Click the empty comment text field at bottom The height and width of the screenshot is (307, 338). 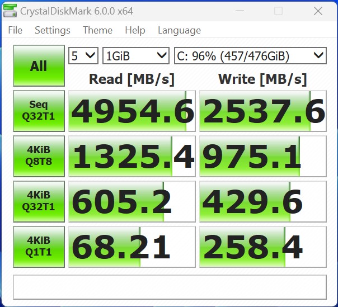pyautogui.click(x=170, y=287)
